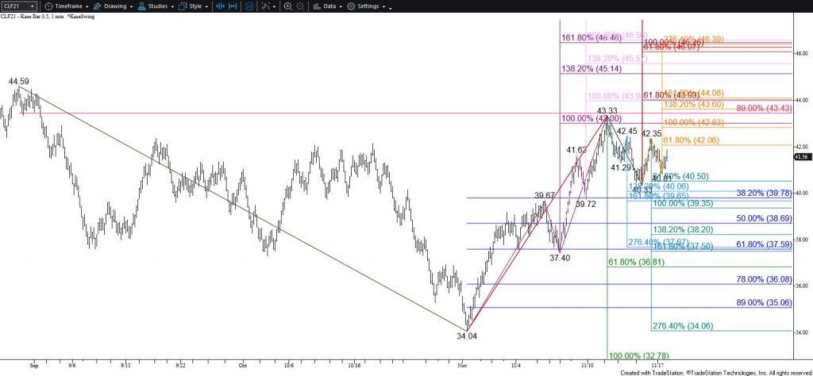Viewport: 813px width, 376px height.
Task: Click the 34.04 swing low label
Action: [466, 336]
